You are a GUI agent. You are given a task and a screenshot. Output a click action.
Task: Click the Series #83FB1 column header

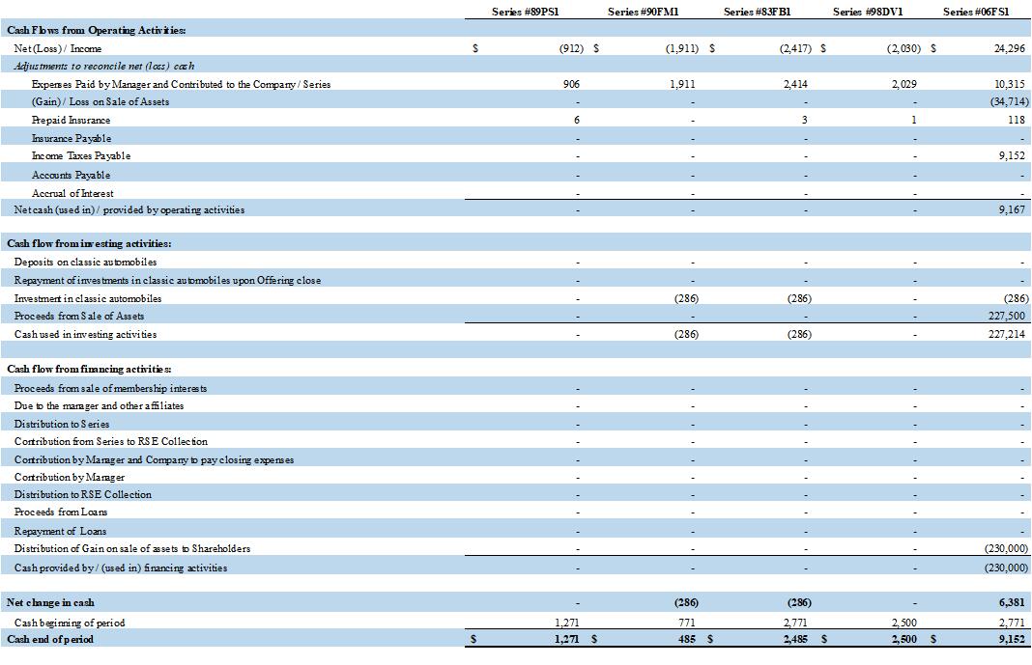coord(757,12)
